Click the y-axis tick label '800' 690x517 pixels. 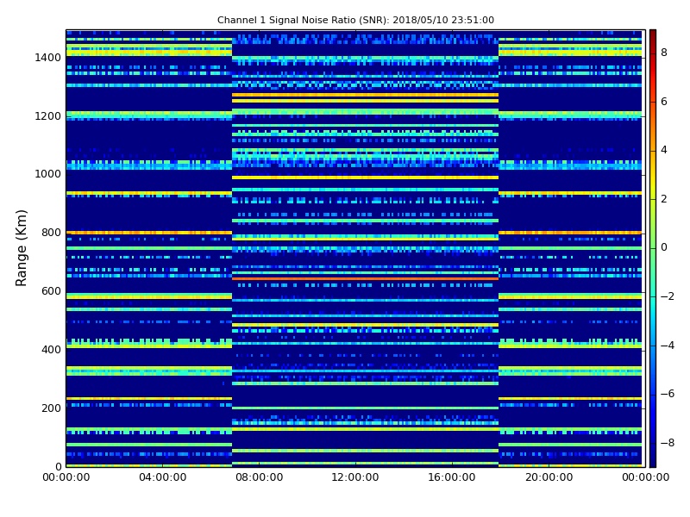[x=51, y=233]
